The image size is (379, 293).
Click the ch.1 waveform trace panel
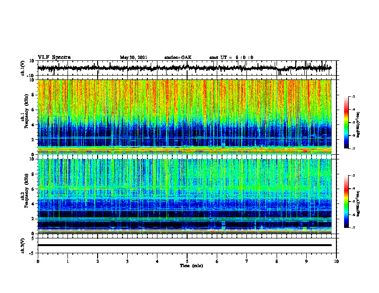187,68
